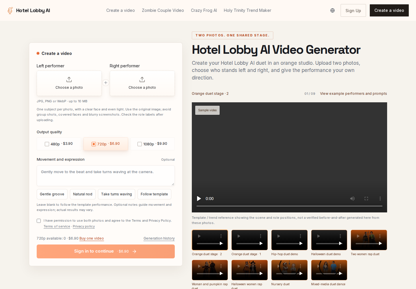Select the Mixed-media duet dance thumbnail
Image resolution: width=416 pixels, height=289 pixels.
(329, 270)
